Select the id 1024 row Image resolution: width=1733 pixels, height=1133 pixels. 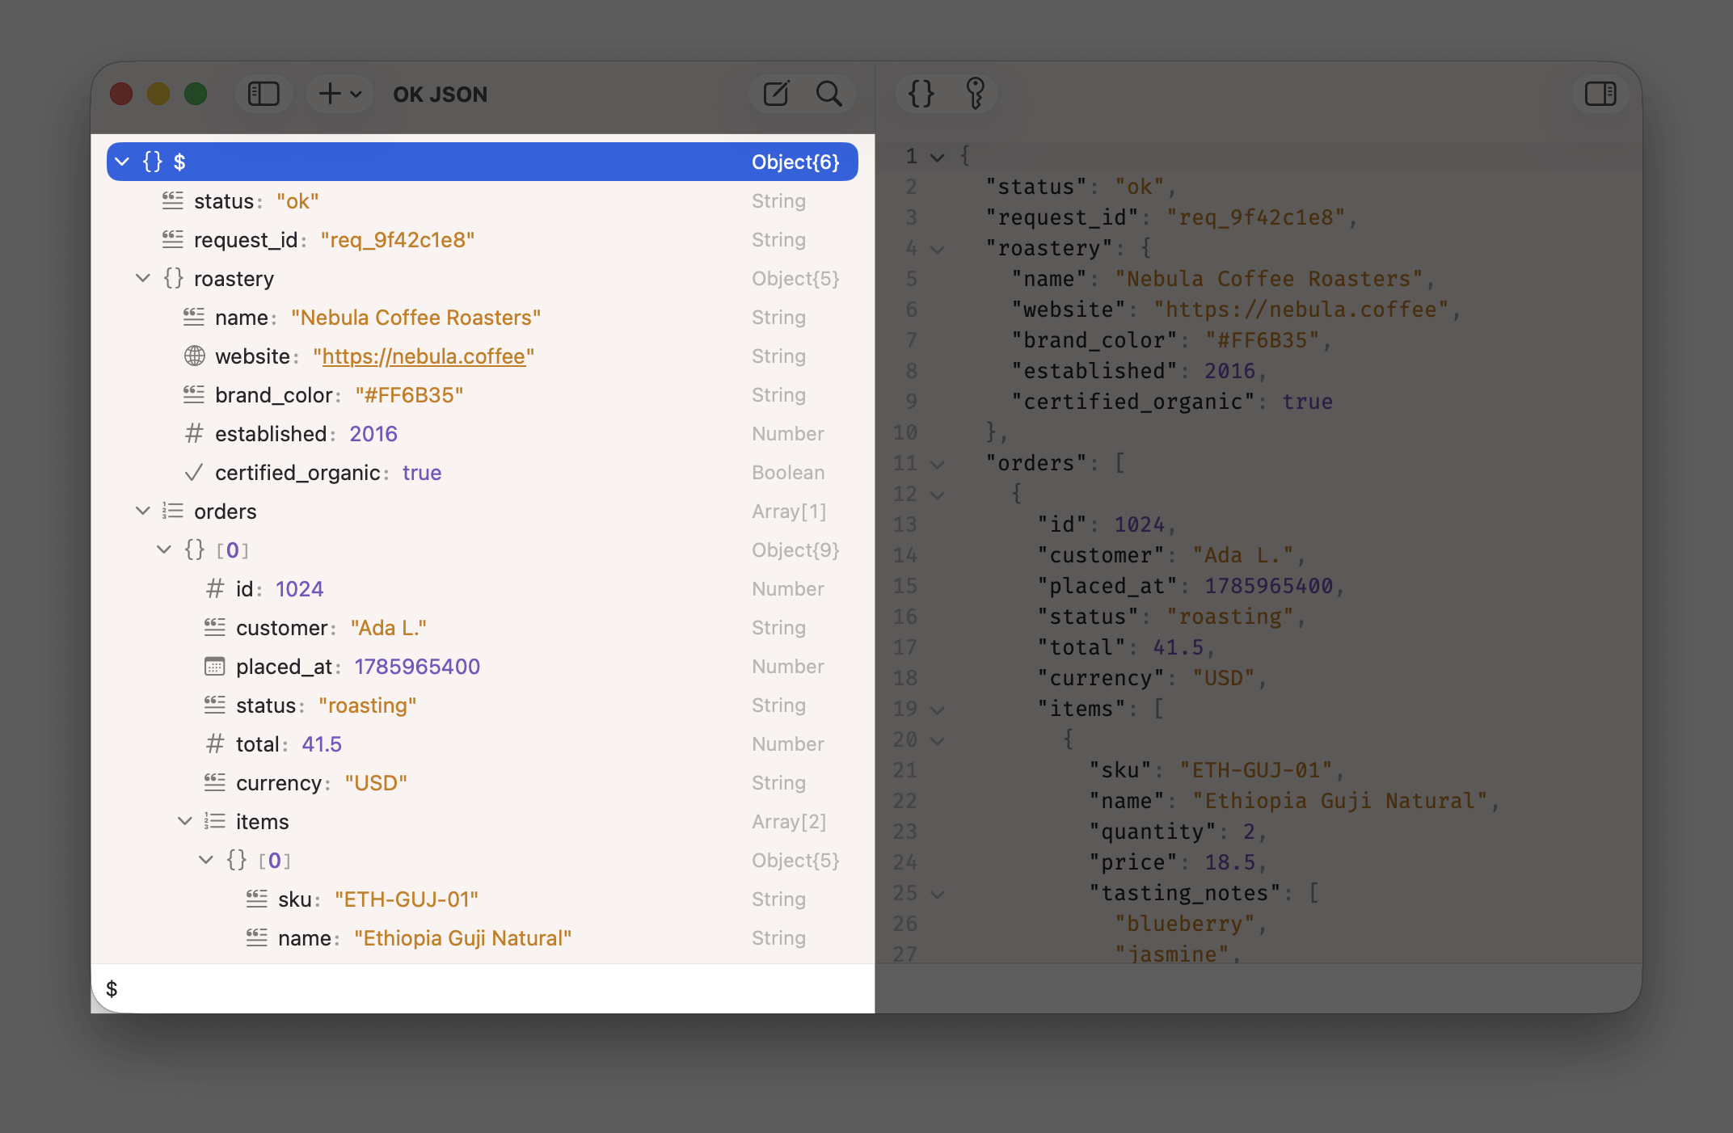[483, 588]
